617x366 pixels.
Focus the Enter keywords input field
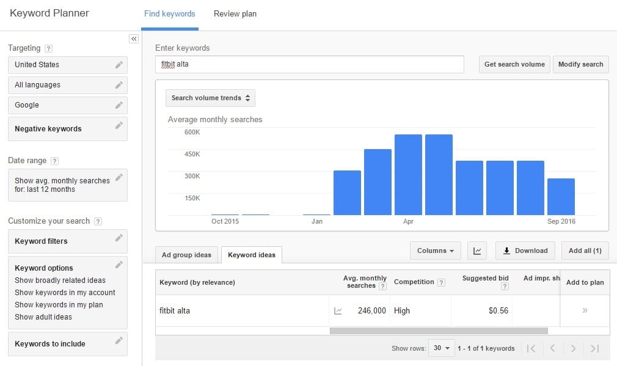click(310, 65)
